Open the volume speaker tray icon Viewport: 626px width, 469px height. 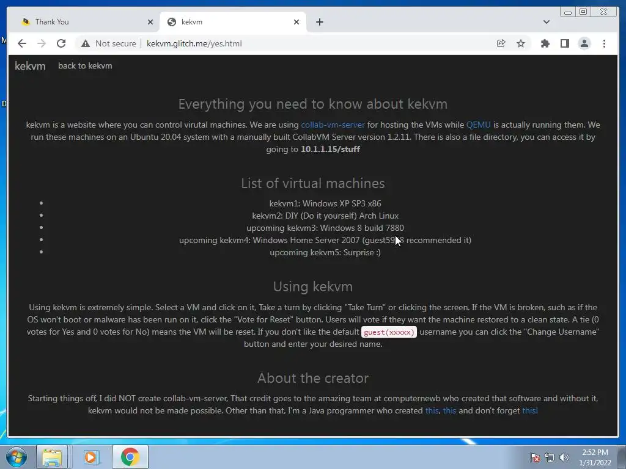click(564, 457)
